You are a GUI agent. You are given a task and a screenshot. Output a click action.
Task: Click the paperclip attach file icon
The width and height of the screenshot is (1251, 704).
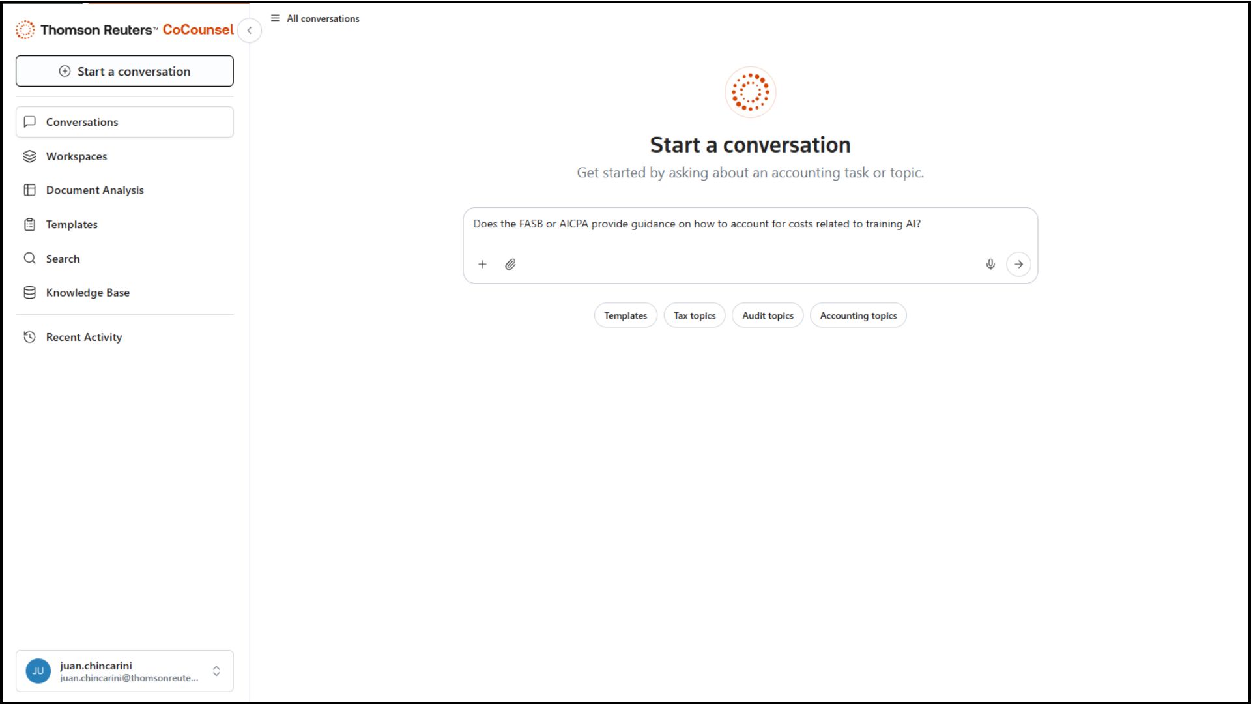click(x=510, y=264)
